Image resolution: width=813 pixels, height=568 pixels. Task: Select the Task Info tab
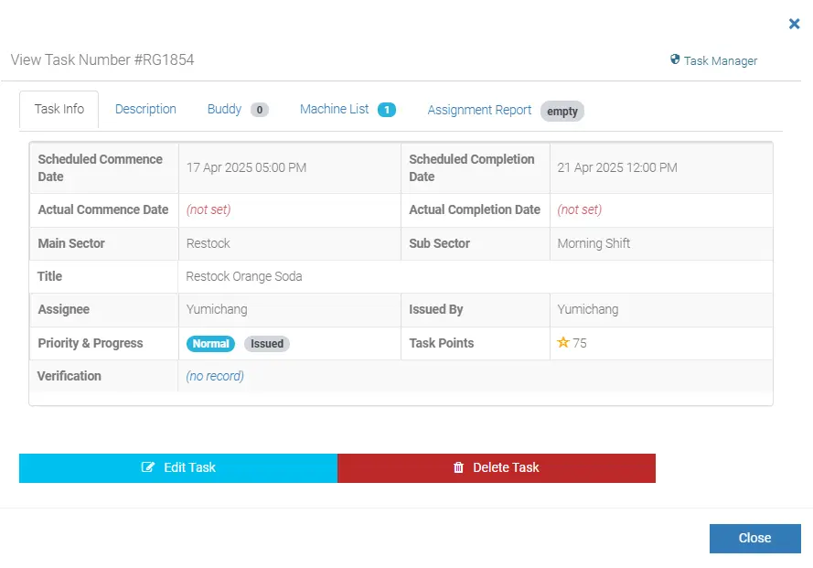point(59,109)
